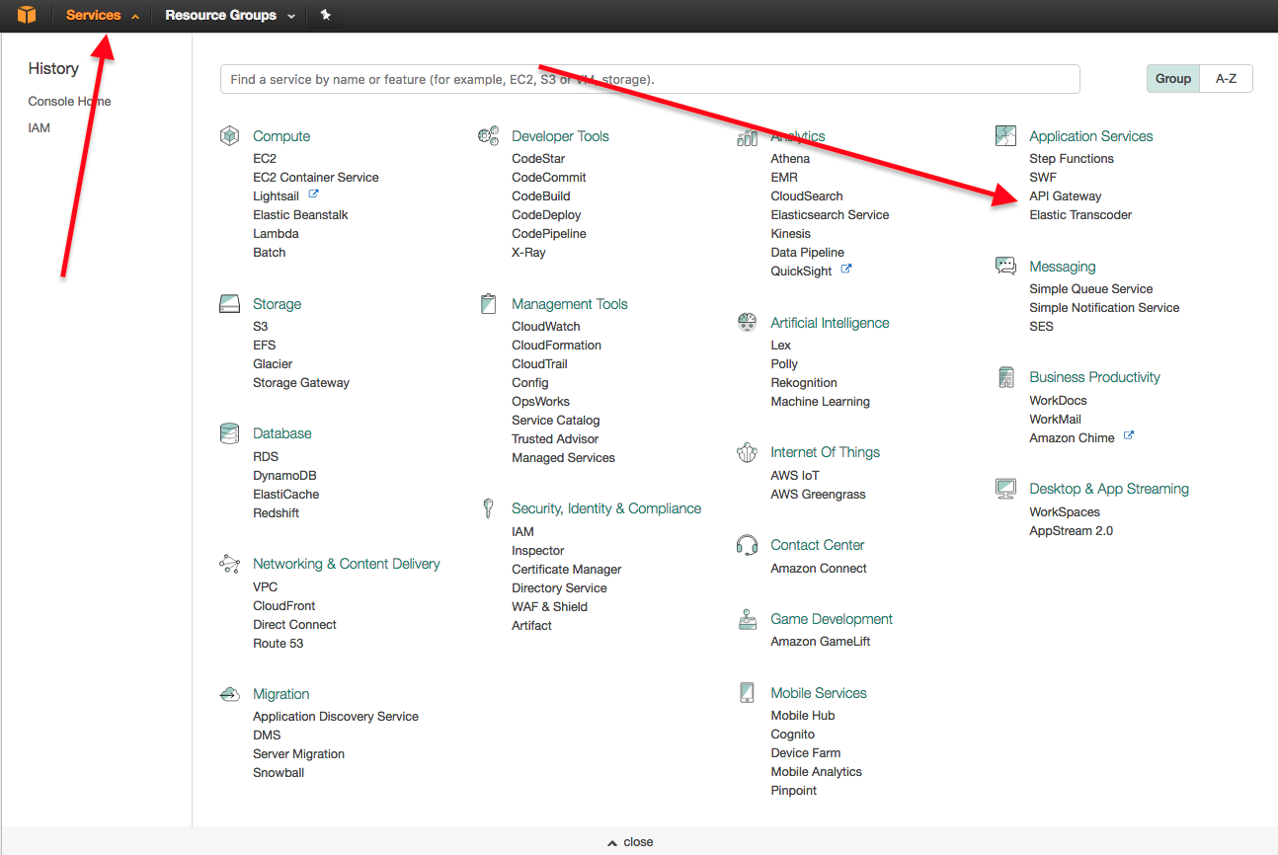Click the pushpin icon in top bar

point(326,16)
